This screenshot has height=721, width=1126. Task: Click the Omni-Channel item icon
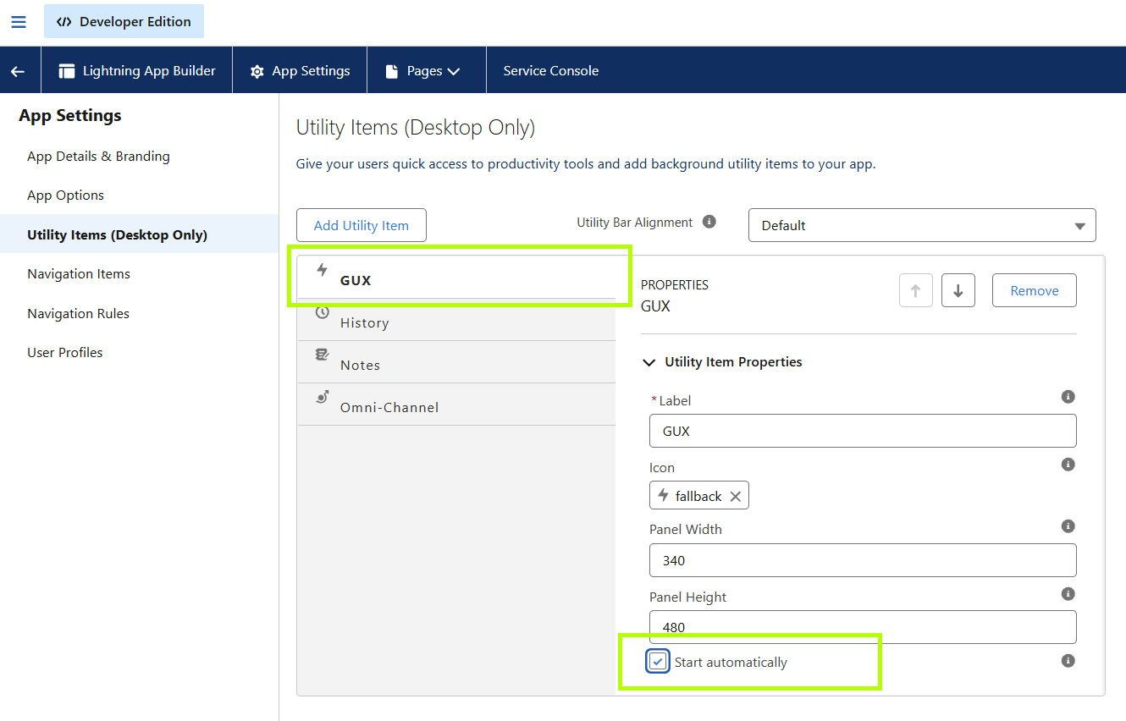click(322, 397)
